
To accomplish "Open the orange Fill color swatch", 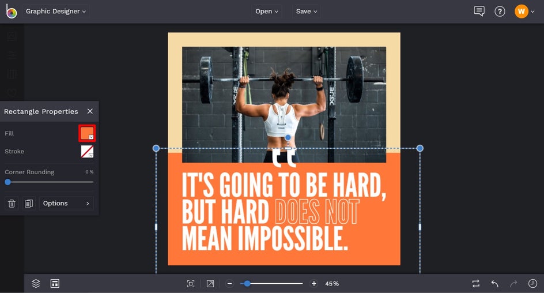I will [x=87, y=133].
